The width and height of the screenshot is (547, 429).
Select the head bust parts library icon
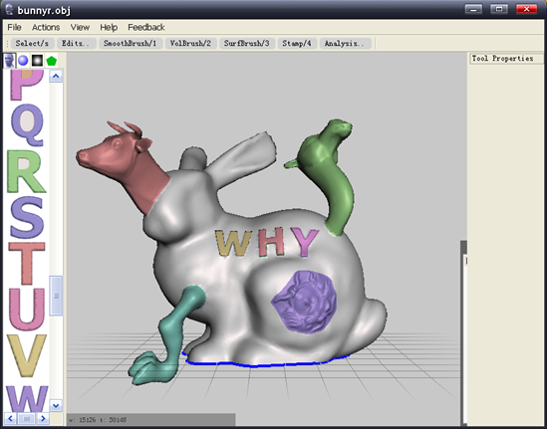click(x=9, y=61)
